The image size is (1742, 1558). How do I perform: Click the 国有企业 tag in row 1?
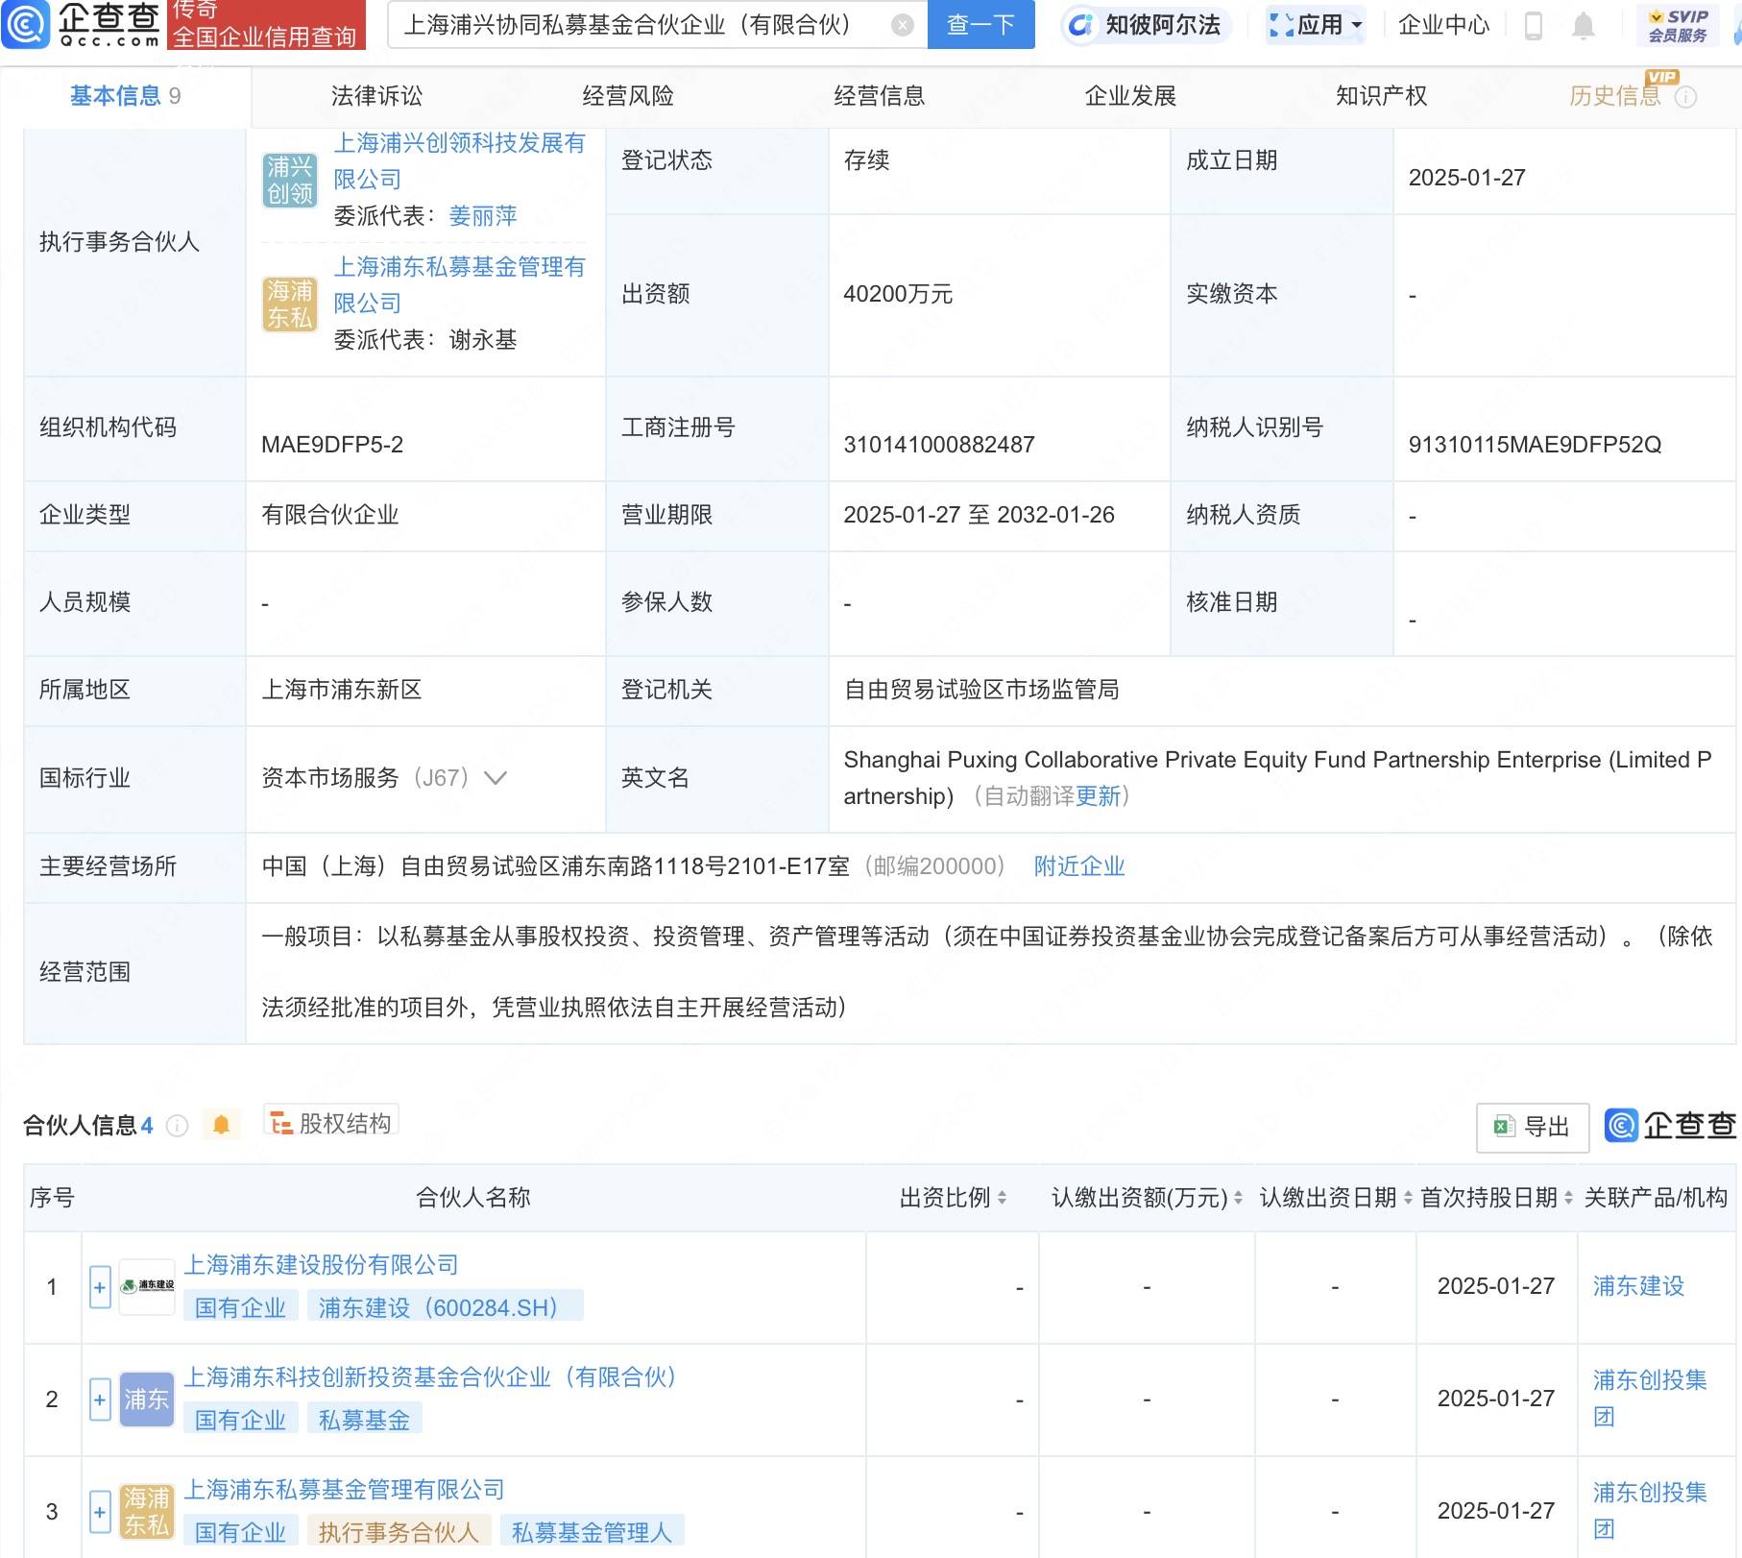[240, 1307]
